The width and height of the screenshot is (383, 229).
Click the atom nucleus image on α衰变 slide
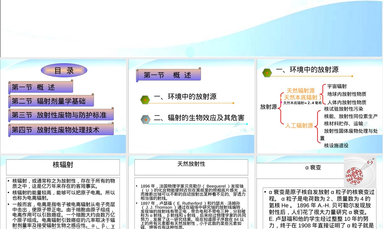point(360,172)
